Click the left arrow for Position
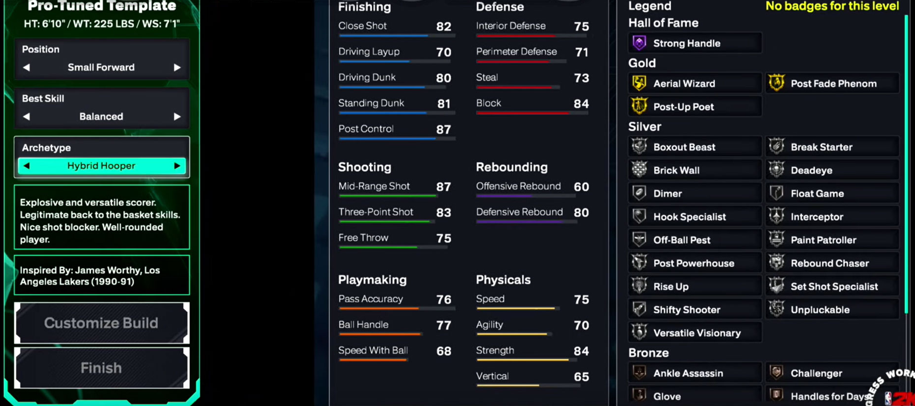 26,67
